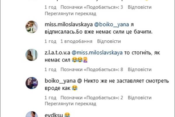Open boiko_yana commenter username

60,81
